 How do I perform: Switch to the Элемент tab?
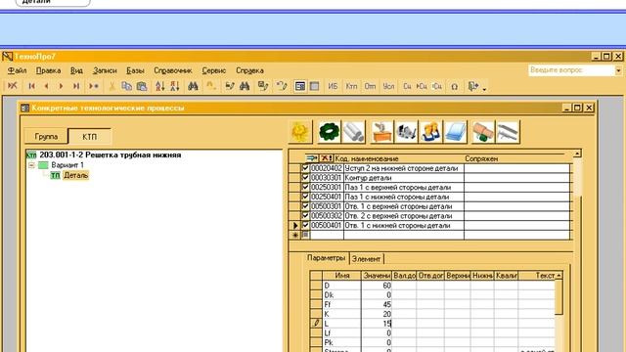tap(366, 258)
